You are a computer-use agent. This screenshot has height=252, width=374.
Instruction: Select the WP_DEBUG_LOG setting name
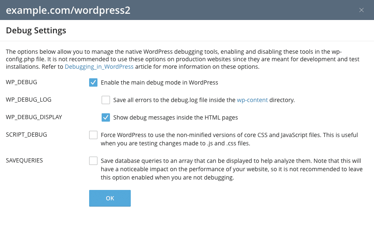coord(29,100)
